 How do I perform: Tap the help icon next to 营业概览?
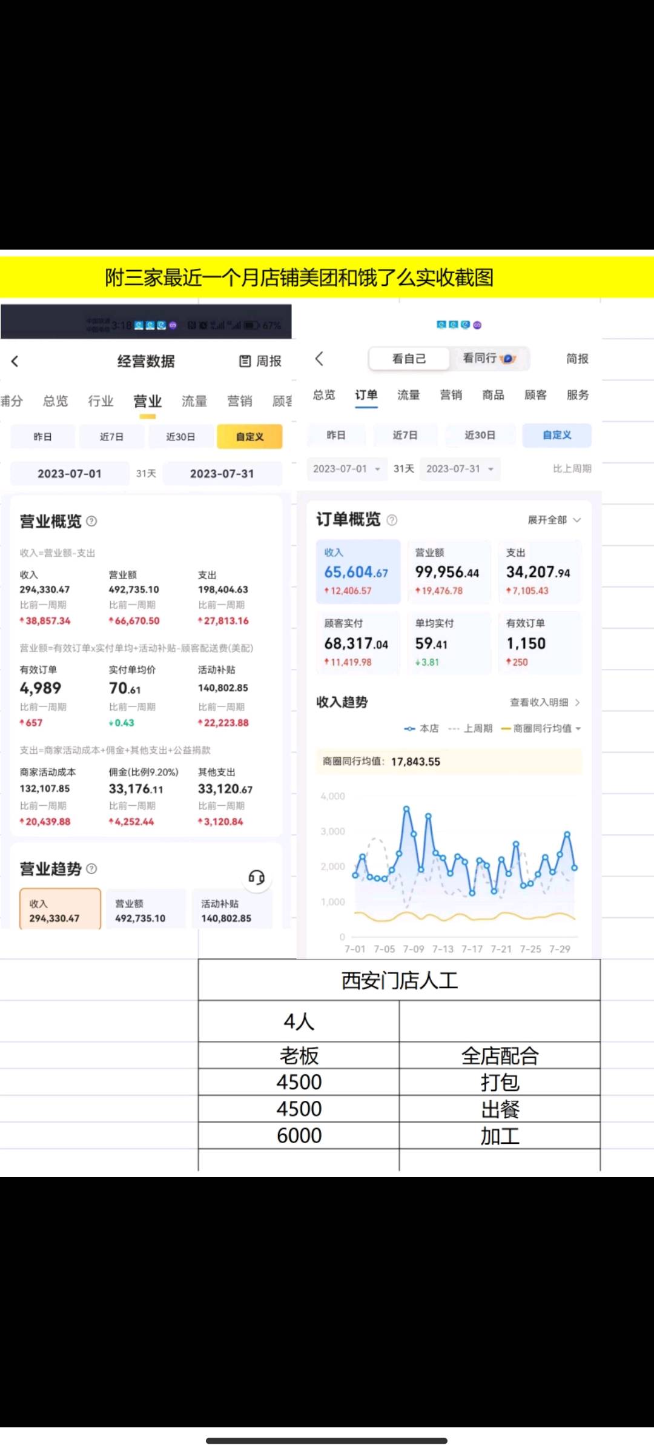(x=91, y=521)
